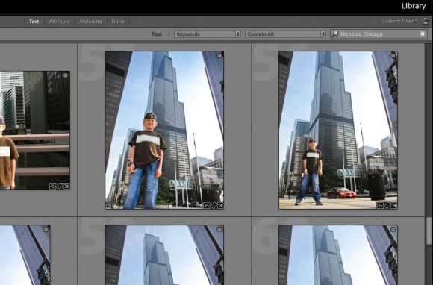Screen dimensions: 433x285
Task: Toggle the filter lock padlock icon
Action: click(x=426, y=21)
